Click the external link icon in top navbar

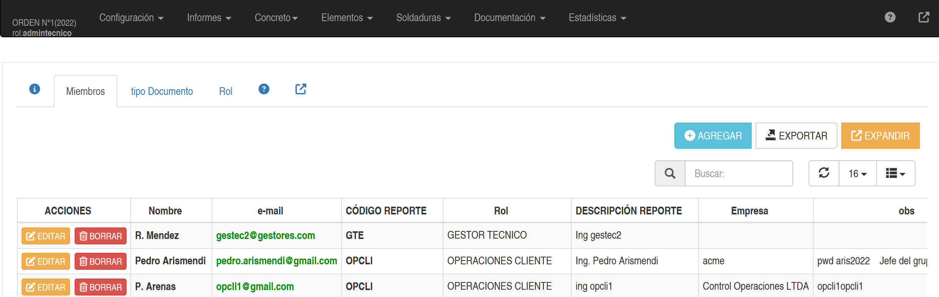click(924, 17)
